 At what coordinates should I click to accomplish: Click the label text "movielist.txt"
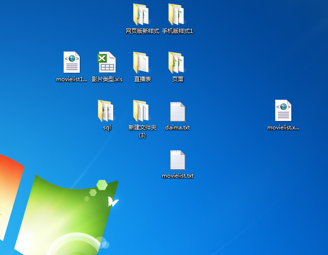tap(178, 176)
